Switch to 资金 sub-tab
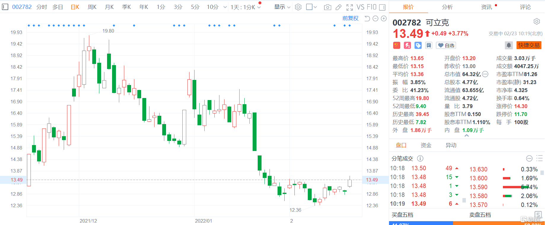 point(426,145)
